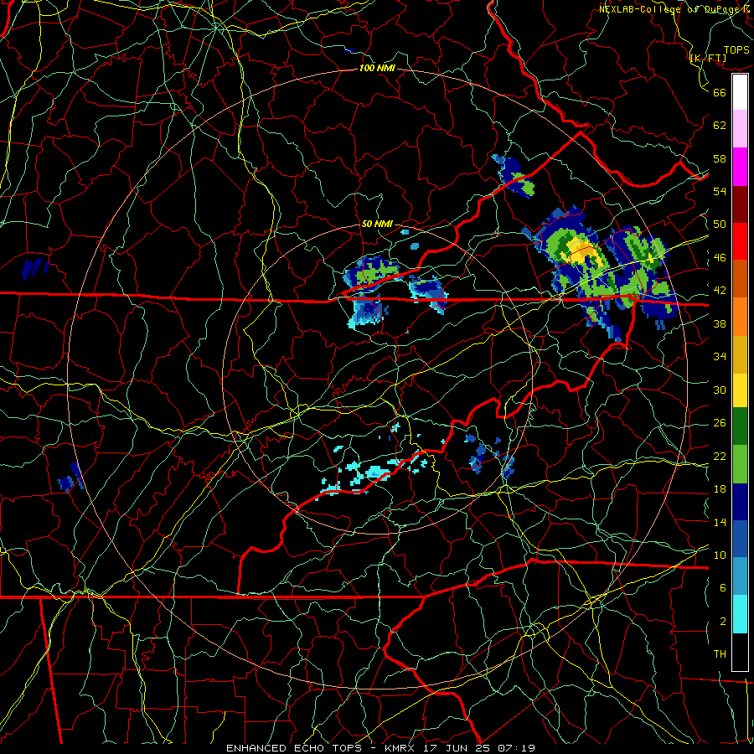Screen dimensions: 754x754
Task: Click the light pink legend swatch
Action: point(740,129)
